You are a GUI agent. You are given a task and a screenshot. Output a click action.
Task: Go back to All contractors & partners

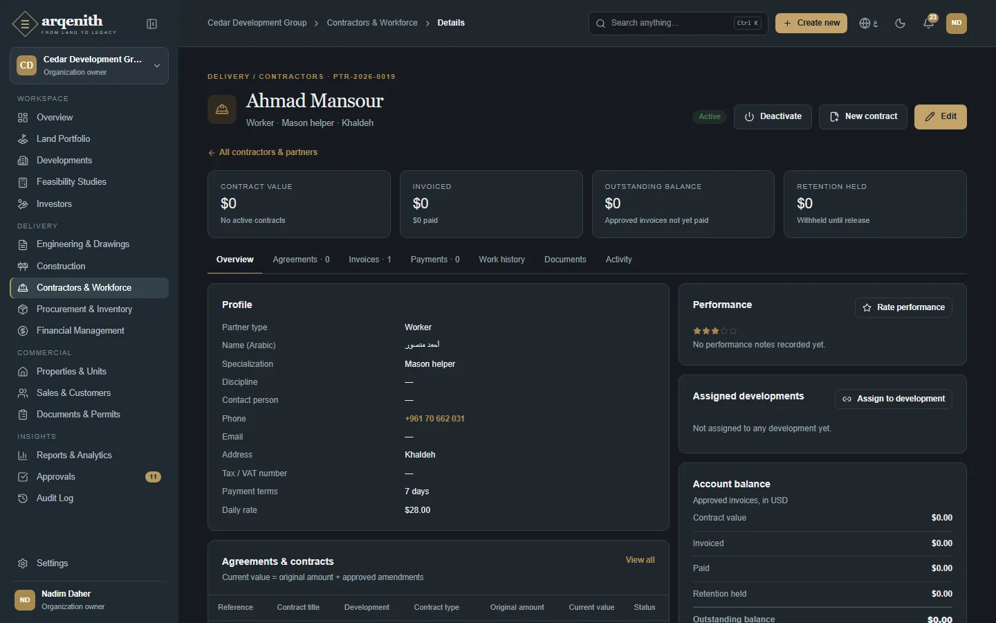pos(263,152)
